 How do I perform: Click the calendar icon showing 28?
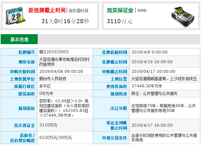point(15,16)
